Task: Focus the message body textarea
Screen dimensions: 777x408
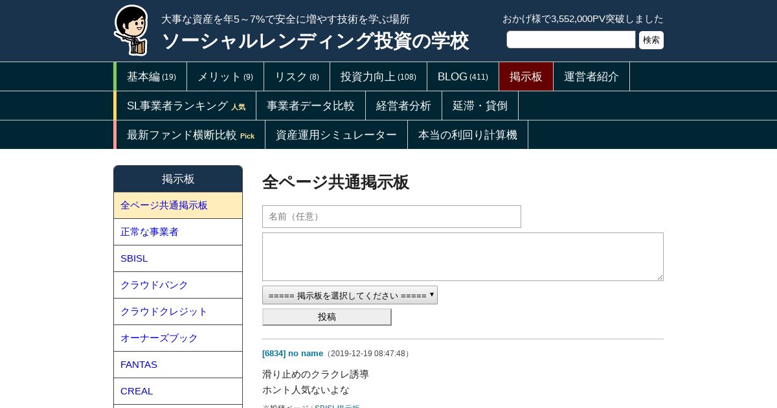Action: 463,256
